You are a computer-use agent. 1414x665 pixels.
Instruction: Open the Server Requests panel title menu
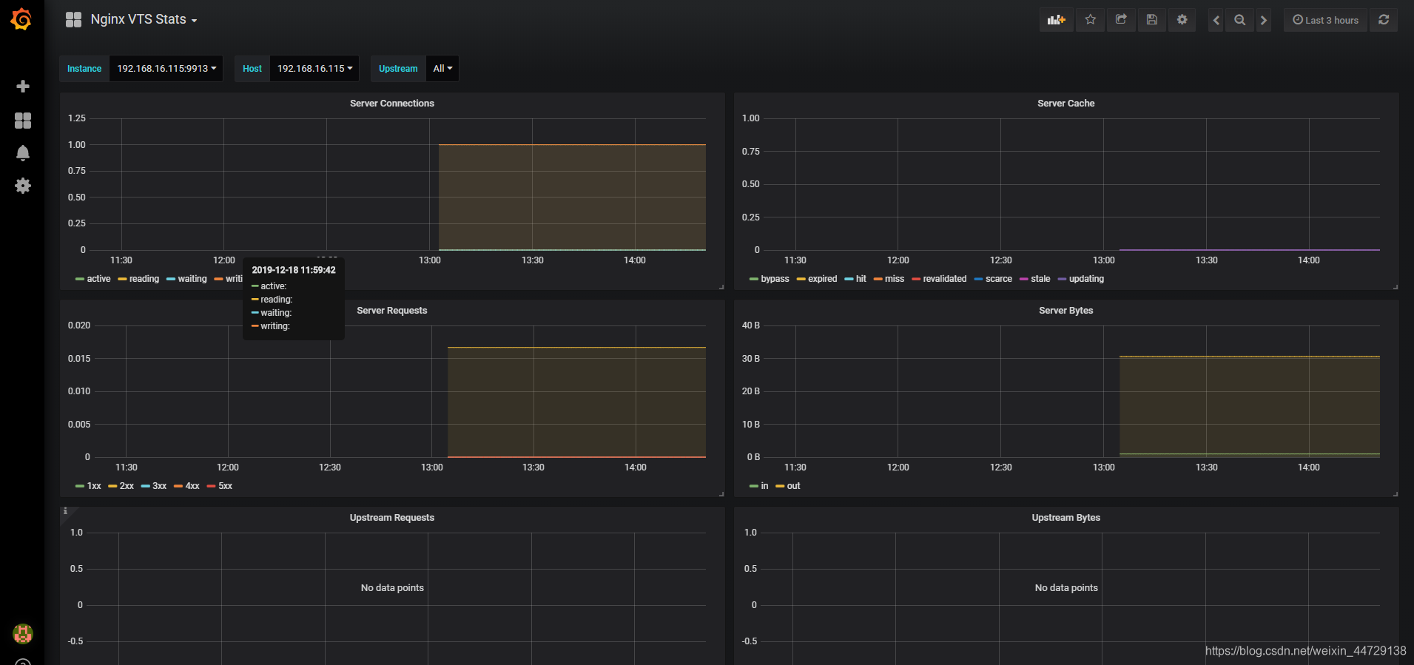point(392,311)
